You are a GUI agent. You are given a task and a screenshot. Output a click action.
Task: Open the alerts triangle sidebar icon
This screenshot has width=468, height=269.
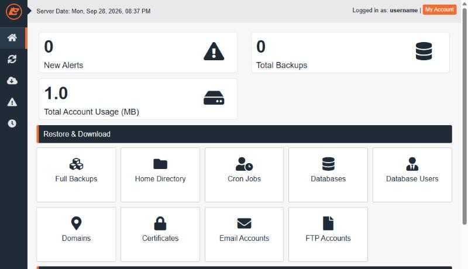pos(12,102)
